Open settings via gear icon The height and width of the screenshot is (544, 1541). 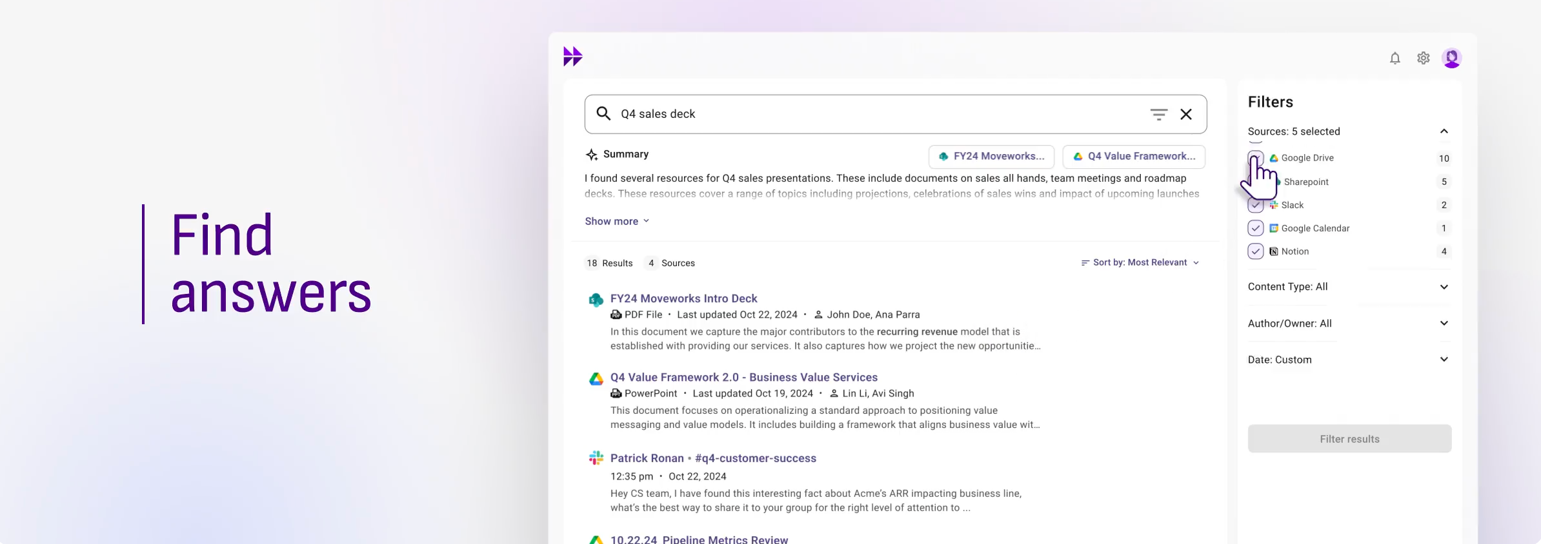[x=1423, y=59]
